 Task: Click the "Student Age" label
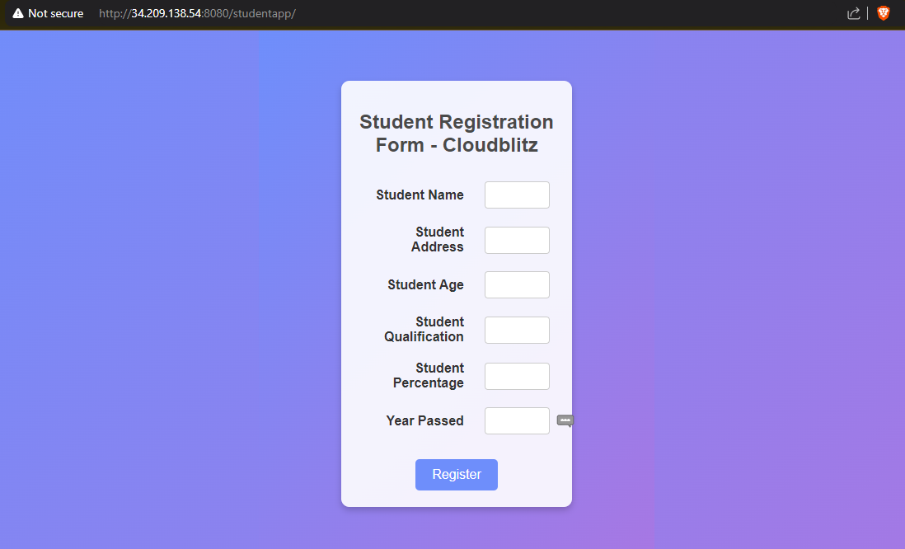click(425, 285)
